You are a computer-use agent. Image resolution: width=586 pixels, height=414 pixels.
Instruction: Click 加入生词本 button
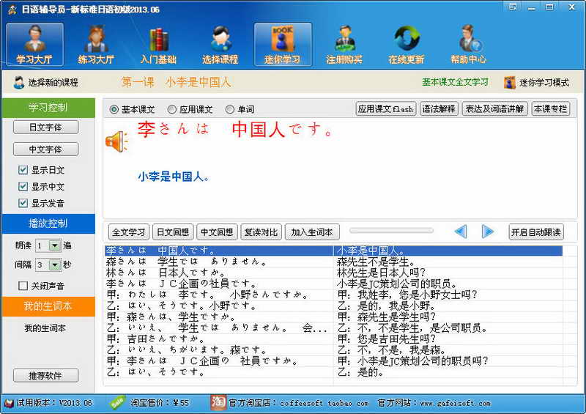pos(312,232)
